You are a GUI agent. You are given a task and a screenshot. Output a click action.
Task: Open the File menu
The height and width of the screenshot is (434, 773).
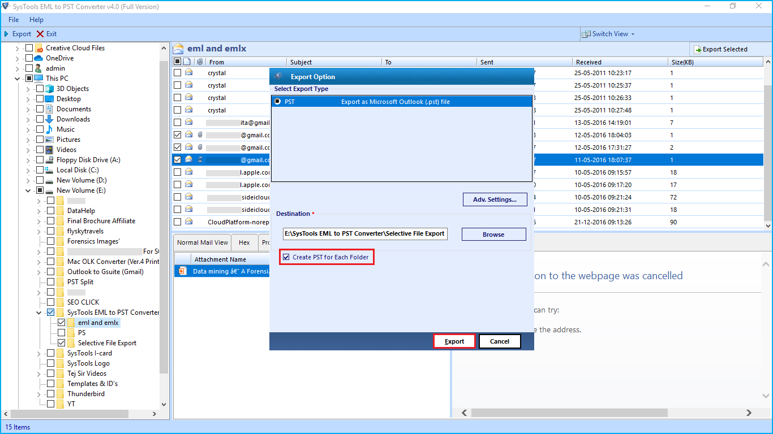pyautogui.click(x=14, y=20)
